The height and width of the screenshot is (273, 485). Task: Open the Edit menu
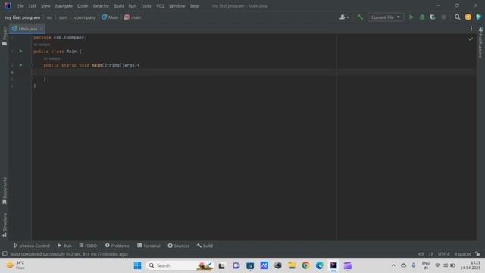click(x=32, y=6)
